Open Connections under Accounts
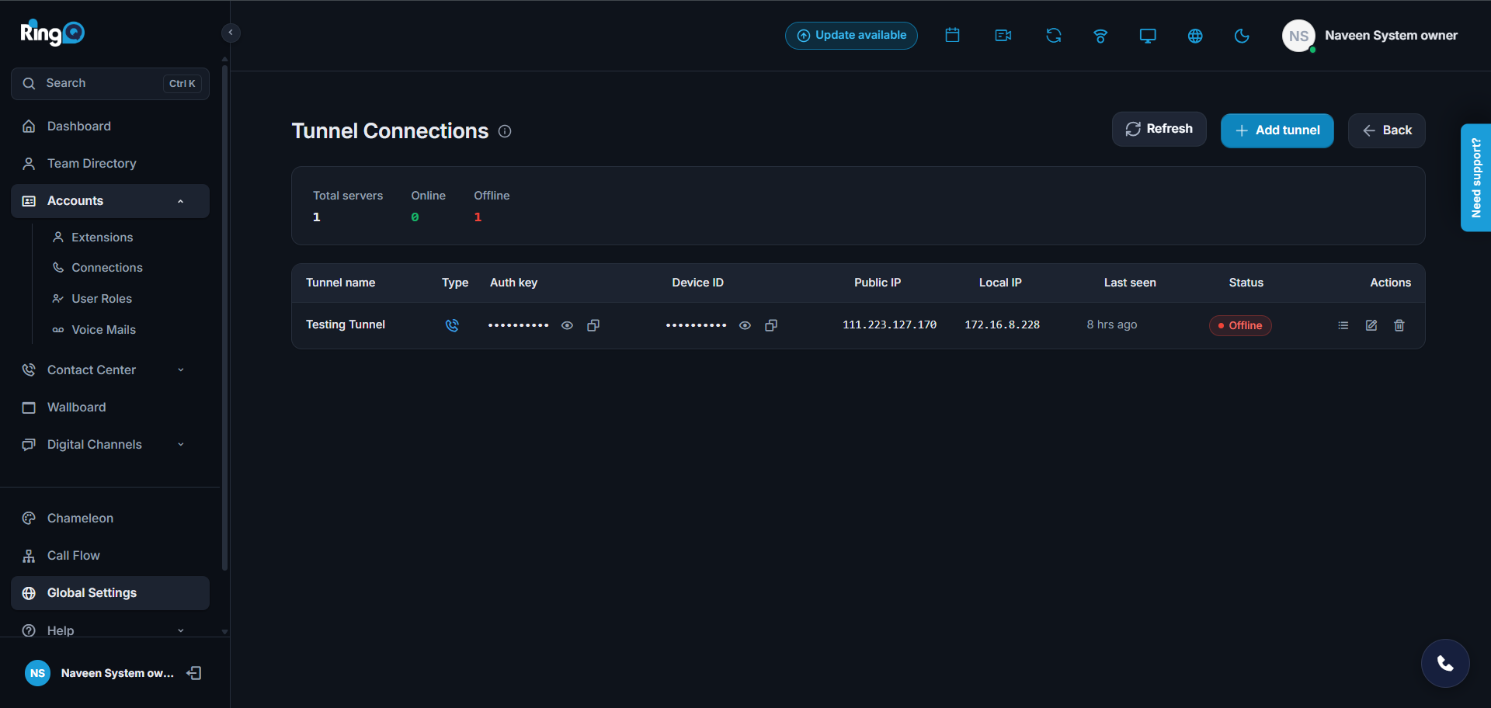The width and height of the screenshot is (1491, 708). (x=106, y=268)
